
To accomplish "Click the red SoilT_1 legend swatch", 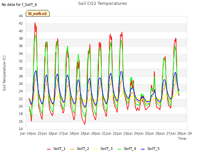I will pos(49,149).
